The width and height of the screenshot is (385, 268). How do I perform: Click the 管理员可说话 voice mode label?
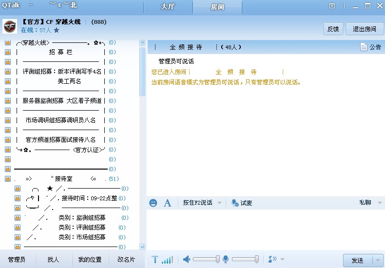point(176,61)
